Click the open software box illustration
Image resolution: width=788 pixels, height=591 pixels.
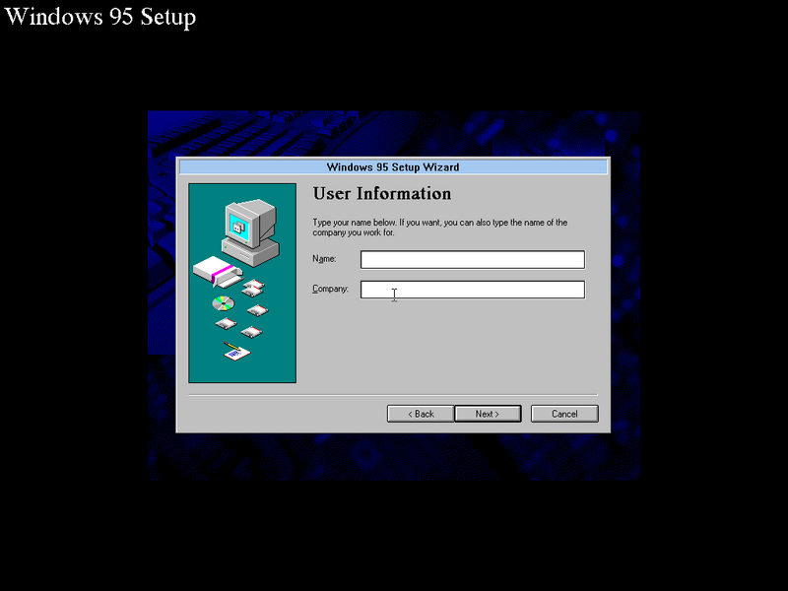coord(218,272)
